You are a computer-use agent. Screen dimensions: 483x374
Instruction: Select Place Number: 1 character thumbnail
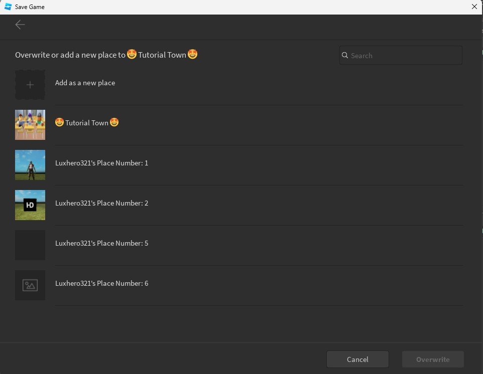click(30, 165)
